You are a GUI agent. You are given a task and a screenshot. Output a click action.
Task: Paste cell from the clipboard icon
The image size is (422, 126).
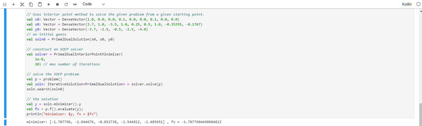(x=40, y=4)
